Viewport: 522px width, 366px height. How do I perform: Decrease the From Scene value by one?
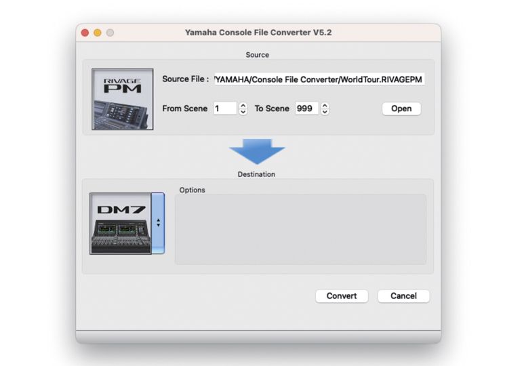pos(243,112)
